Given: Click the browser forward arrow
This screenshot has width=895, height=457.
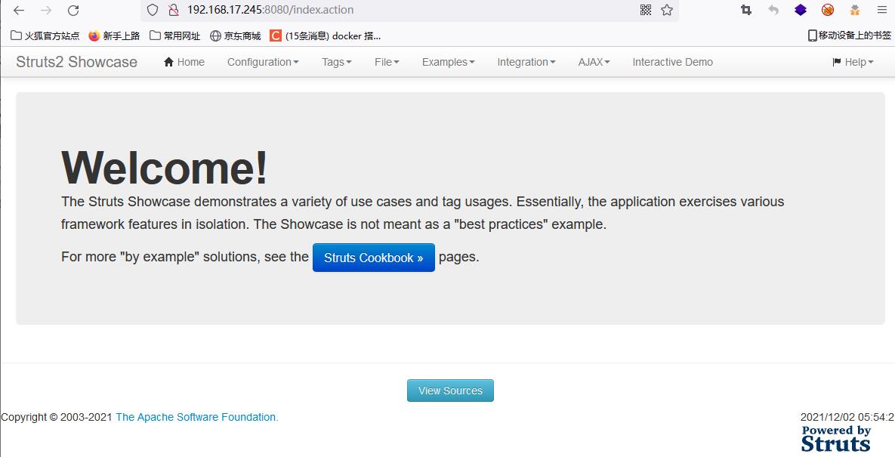Looking at the screenshot, I should 46,11.
